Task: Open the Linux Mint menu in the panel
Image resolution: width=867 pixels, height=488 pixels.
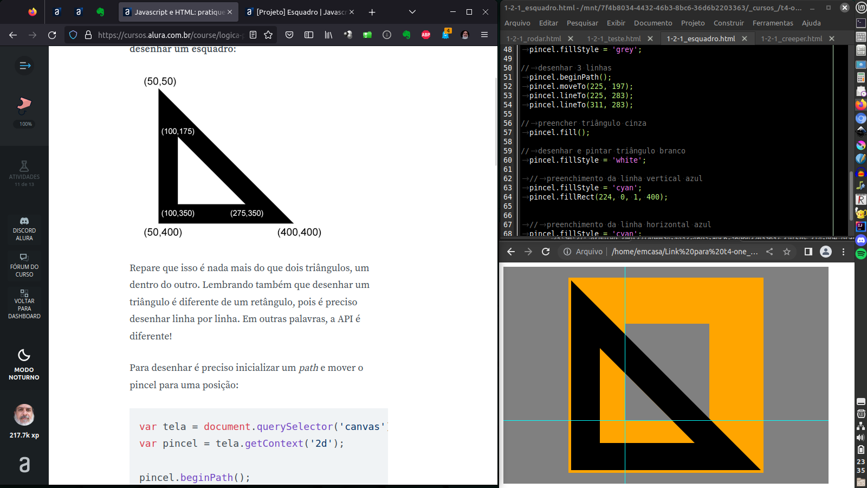Action: pos(861,8)
